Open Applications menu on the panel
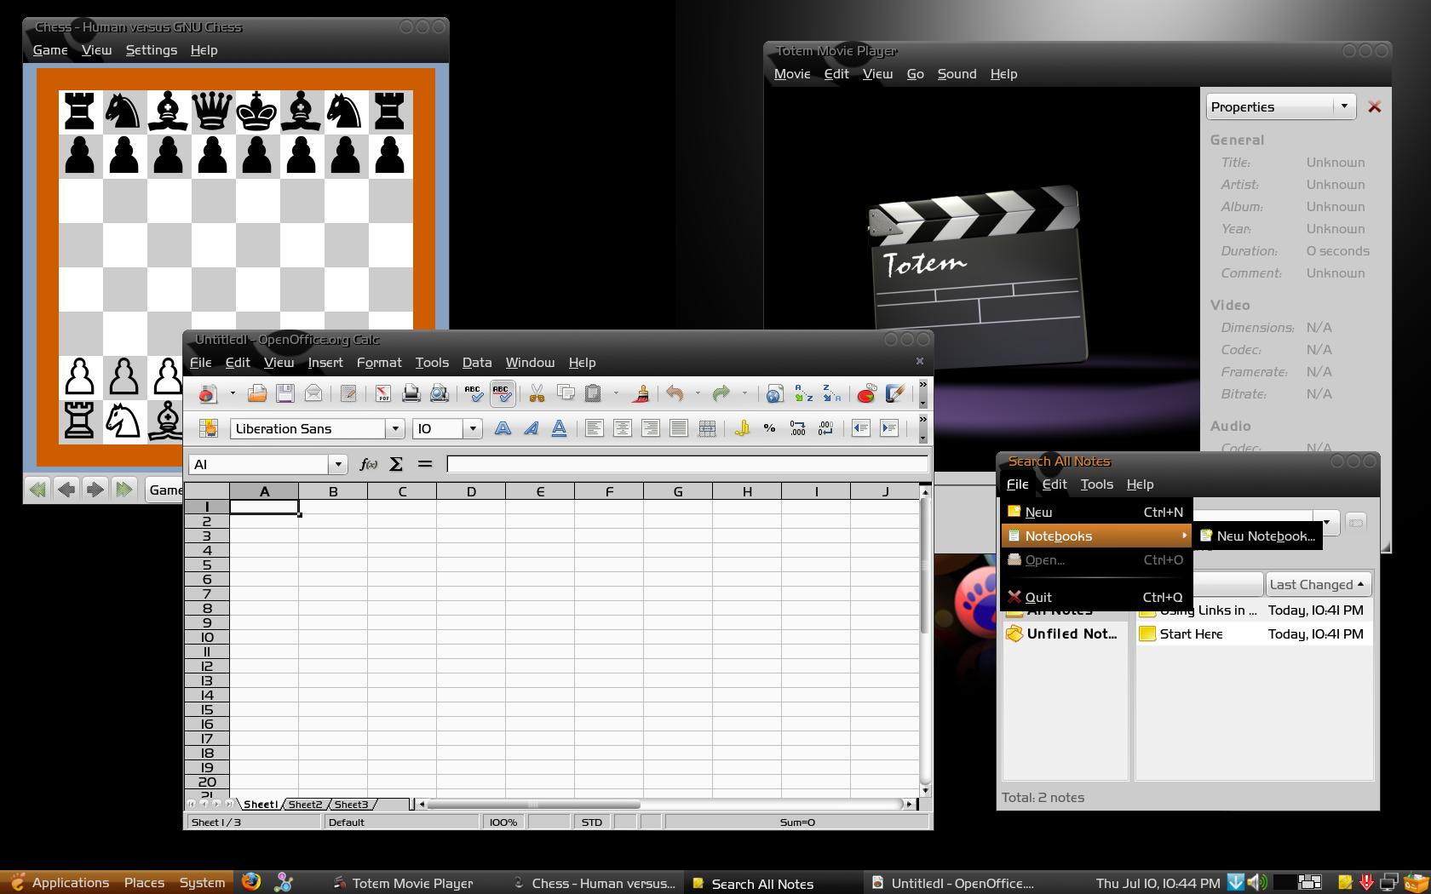1431x894 pixels. (60, 883)
